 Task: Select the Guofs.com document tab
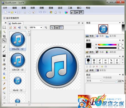click(16, 23)
